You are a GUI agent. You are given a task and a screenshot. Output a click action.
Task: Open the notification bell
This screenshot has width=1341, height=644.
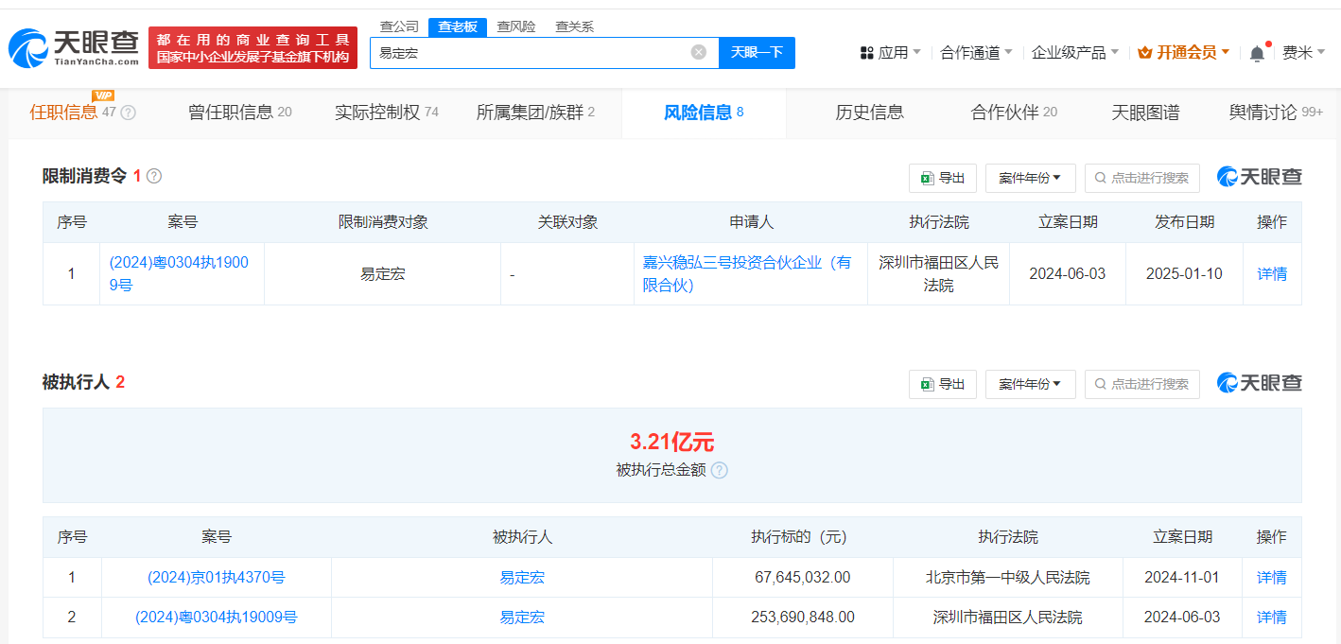tap(1256, 53)
